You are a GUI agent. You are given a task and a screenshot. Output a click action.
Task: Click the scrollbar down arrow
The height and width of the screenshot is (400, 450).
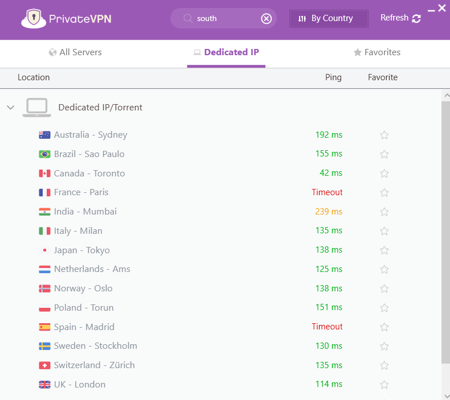click(x=447, y=396)
